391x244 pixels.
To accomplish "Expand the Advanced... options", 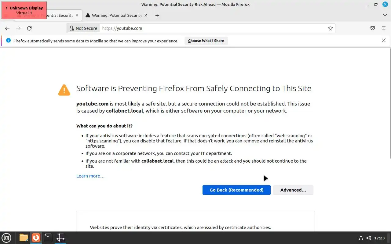I will pos(293,190).
